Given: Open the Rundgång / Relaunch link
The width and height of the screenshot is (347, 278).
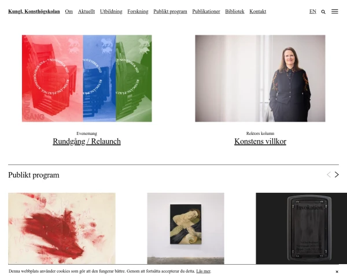Looking at the screenshot, I should tap(87, 141).
